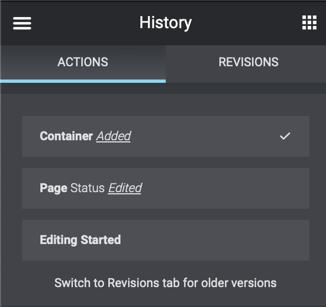Open the hamburger menu icon
This screenshot has width=326, height=307.
pyautogui.click(x=22, y=23)
